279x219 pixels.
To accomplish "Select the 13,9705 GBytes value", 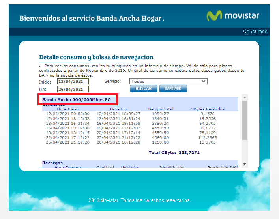I will tap(208, 142).
